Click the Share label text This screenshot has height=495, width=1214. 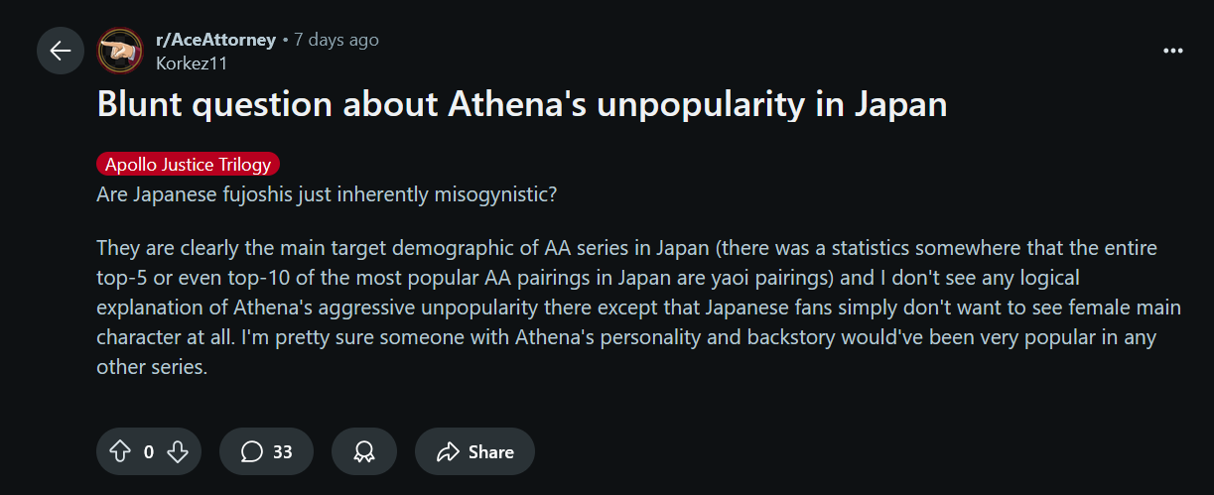click(490, 452)
